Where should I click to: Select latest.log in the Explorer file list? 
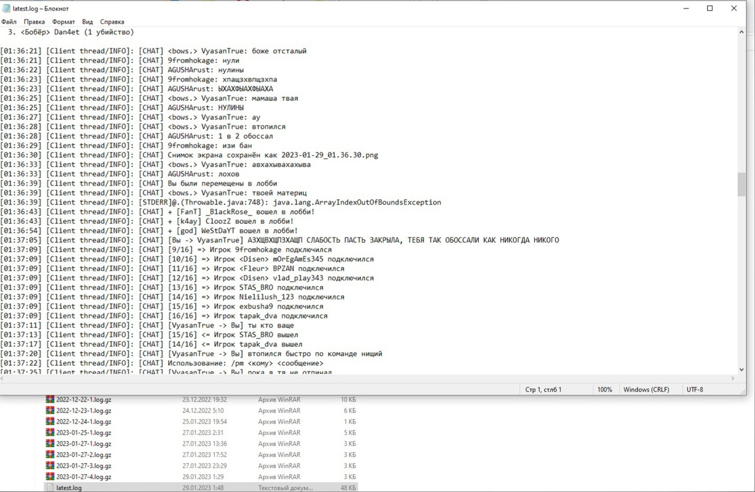click(68, 488)
